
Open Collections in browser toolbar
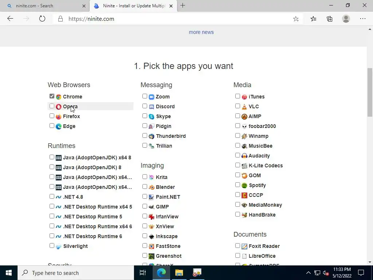click(329, 19)
